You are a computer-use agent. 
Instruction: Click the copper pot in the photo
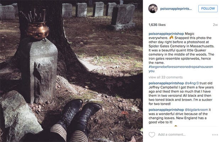(x=38, y=30)
